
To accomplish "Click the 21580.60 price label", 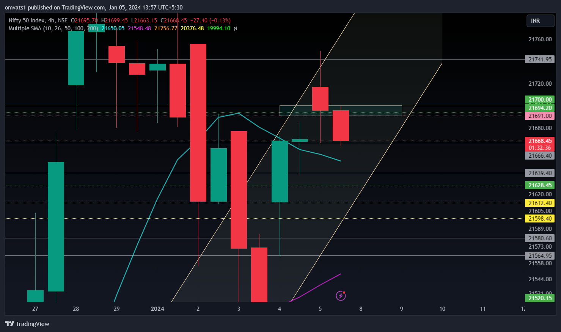I will click(540, 238).
